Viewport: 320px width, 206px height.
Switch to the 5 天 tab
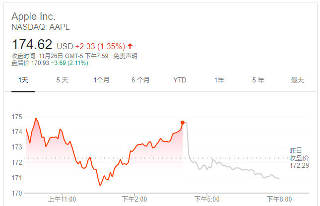pos(62,80)
